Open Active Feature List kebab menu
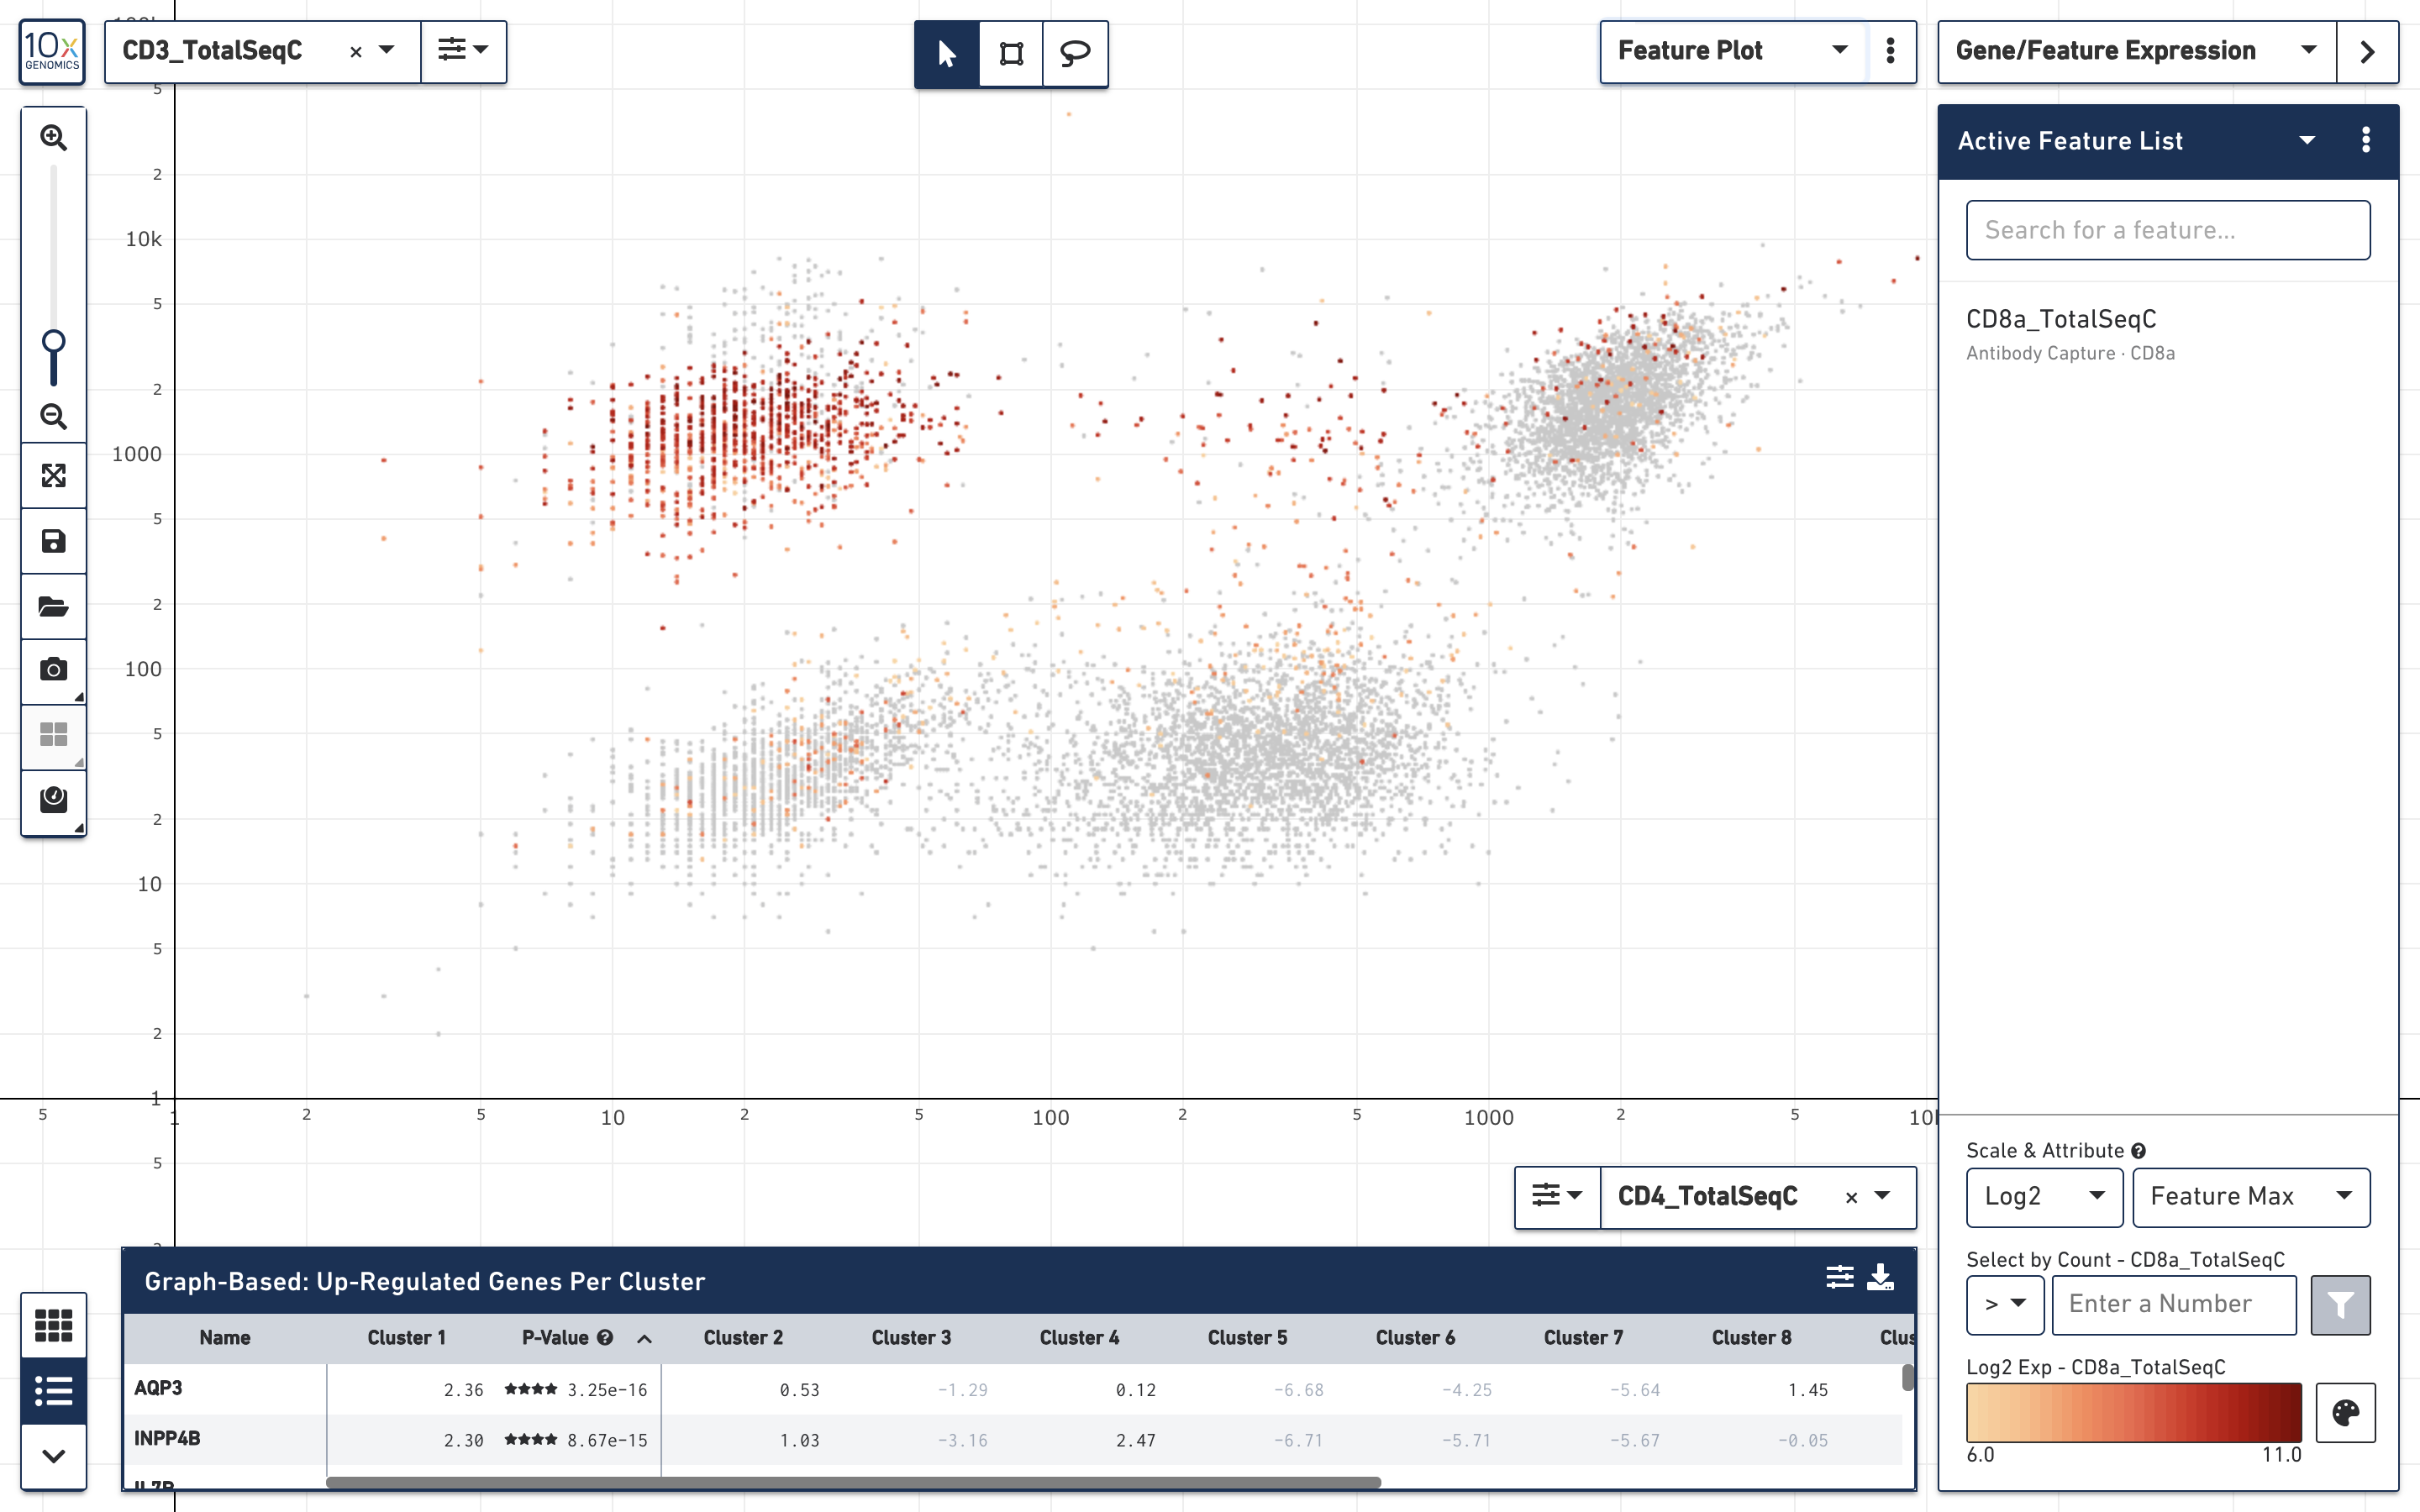 tap(2365, 140)
